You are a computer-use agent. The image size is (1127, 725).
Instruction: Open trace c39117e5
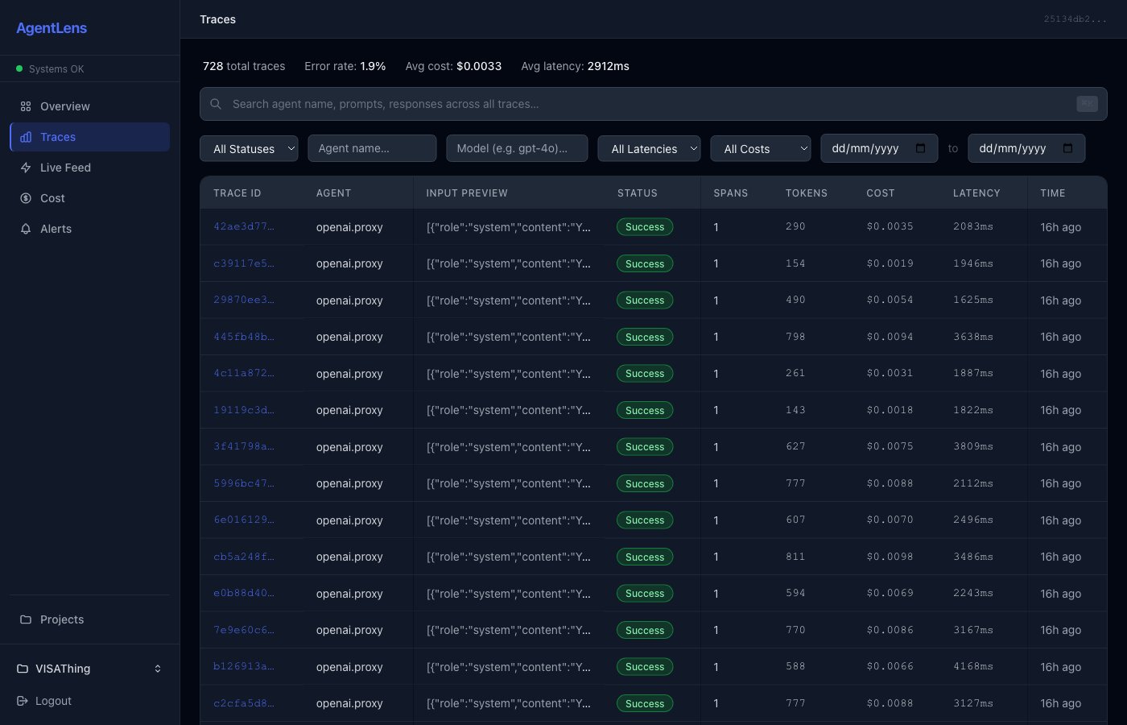pyautogui.click(x=243, y=263)
